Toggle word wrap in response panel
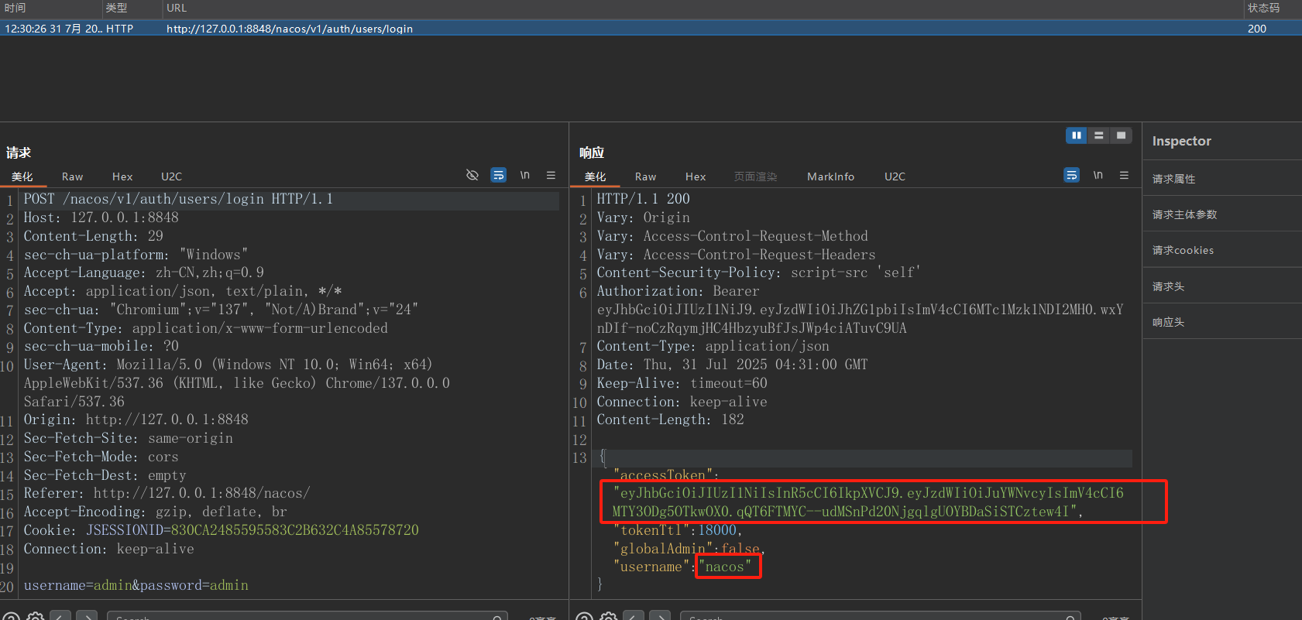1302x620 pixels. coord(1072,175)
